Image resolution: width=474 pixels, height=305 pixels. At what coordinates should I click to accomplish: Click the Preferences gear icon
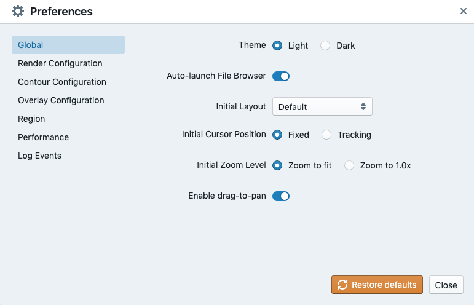(x=18, y=11)
